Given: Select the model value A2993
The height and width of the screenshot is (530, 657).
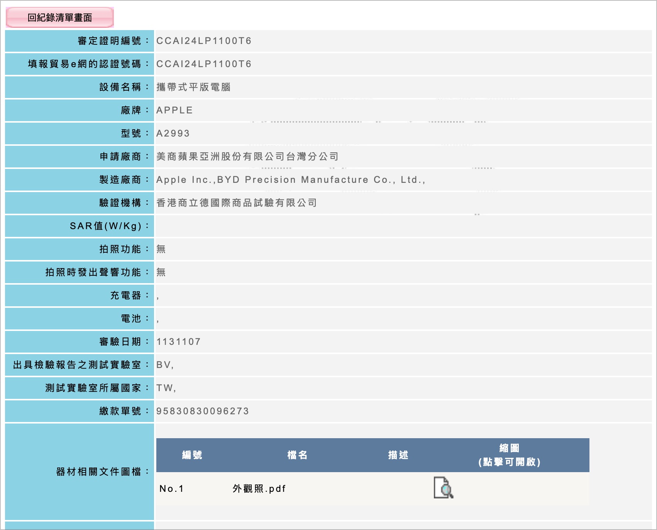Looking at the screenshot, I should 173,133.
